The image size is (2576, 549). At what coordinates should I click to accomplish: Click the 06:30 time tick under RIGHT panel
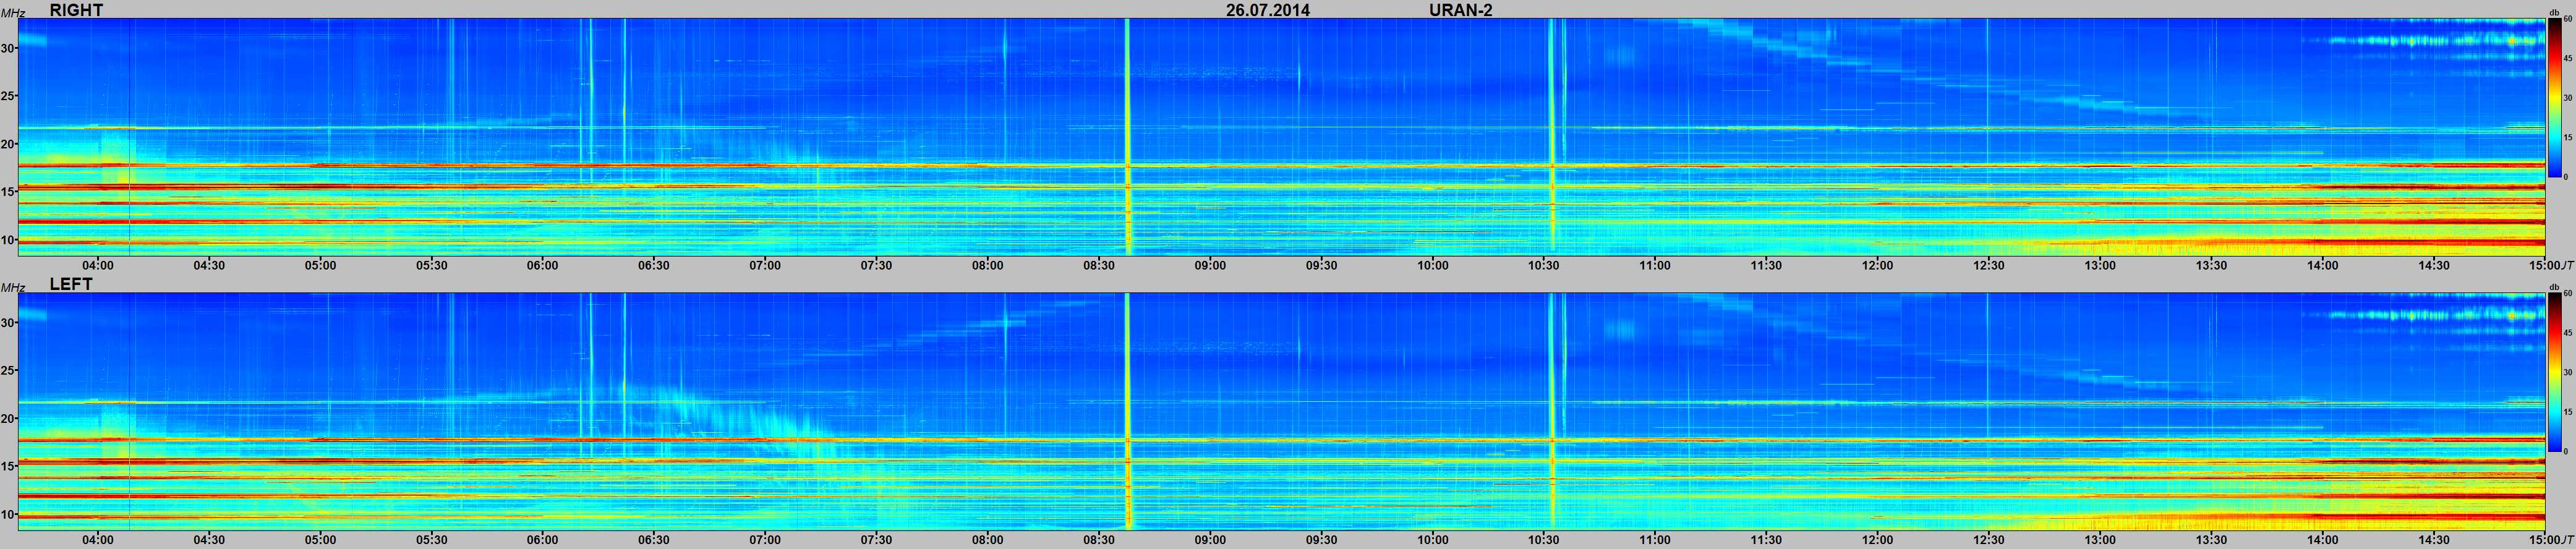[654, 265]
